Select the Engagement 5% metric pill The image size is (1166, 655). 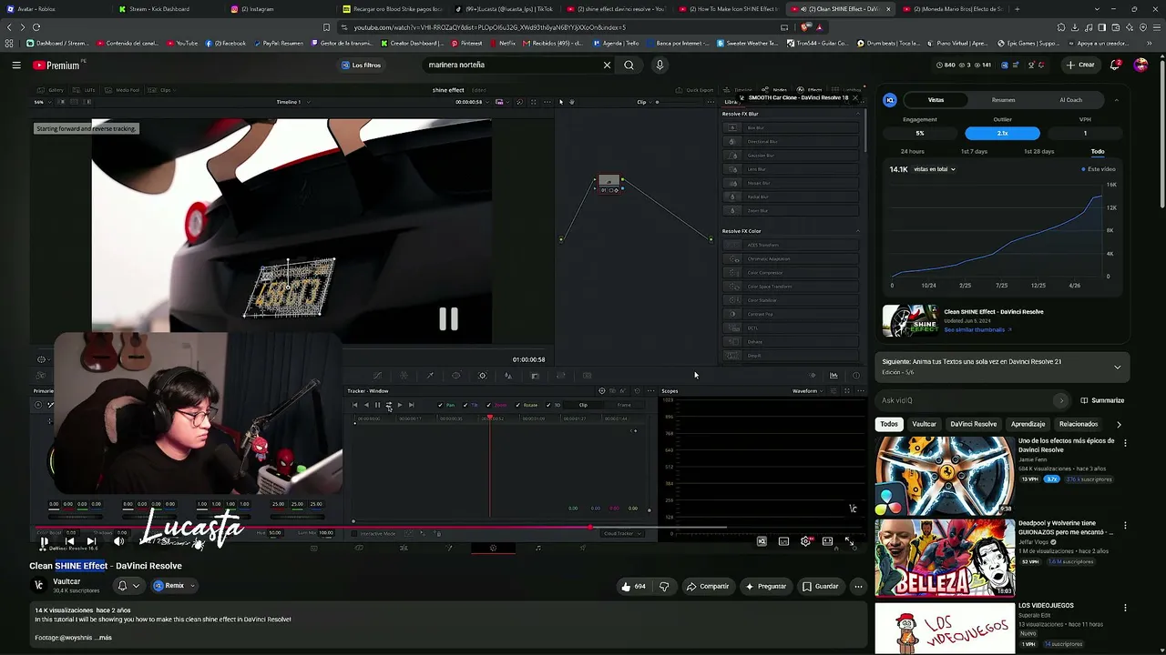coord(920,134)
